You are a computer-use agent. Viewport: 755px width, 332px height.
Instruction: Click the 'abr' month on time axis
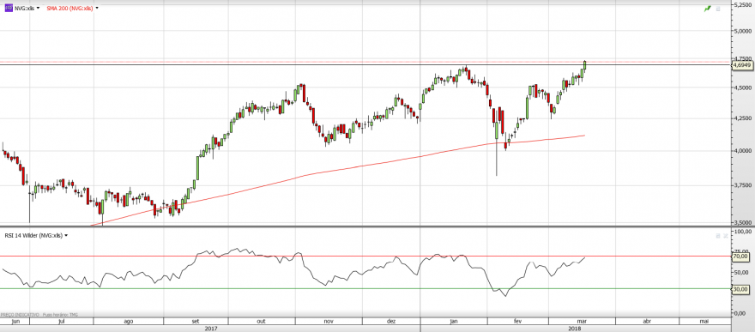coord(647,321)
